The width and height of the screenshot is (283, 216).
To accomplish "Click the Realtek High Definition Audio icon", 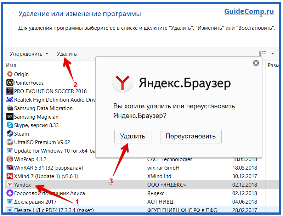I will [10, 100].
